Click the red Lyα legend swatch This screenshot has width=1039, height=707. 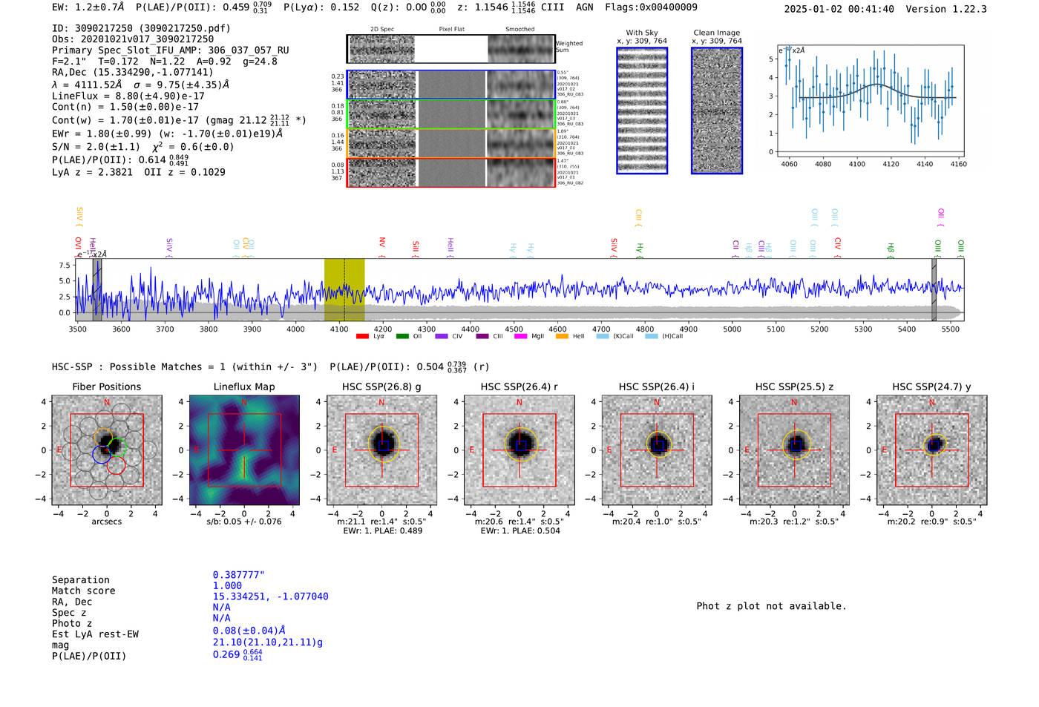(x=362, y=337)
